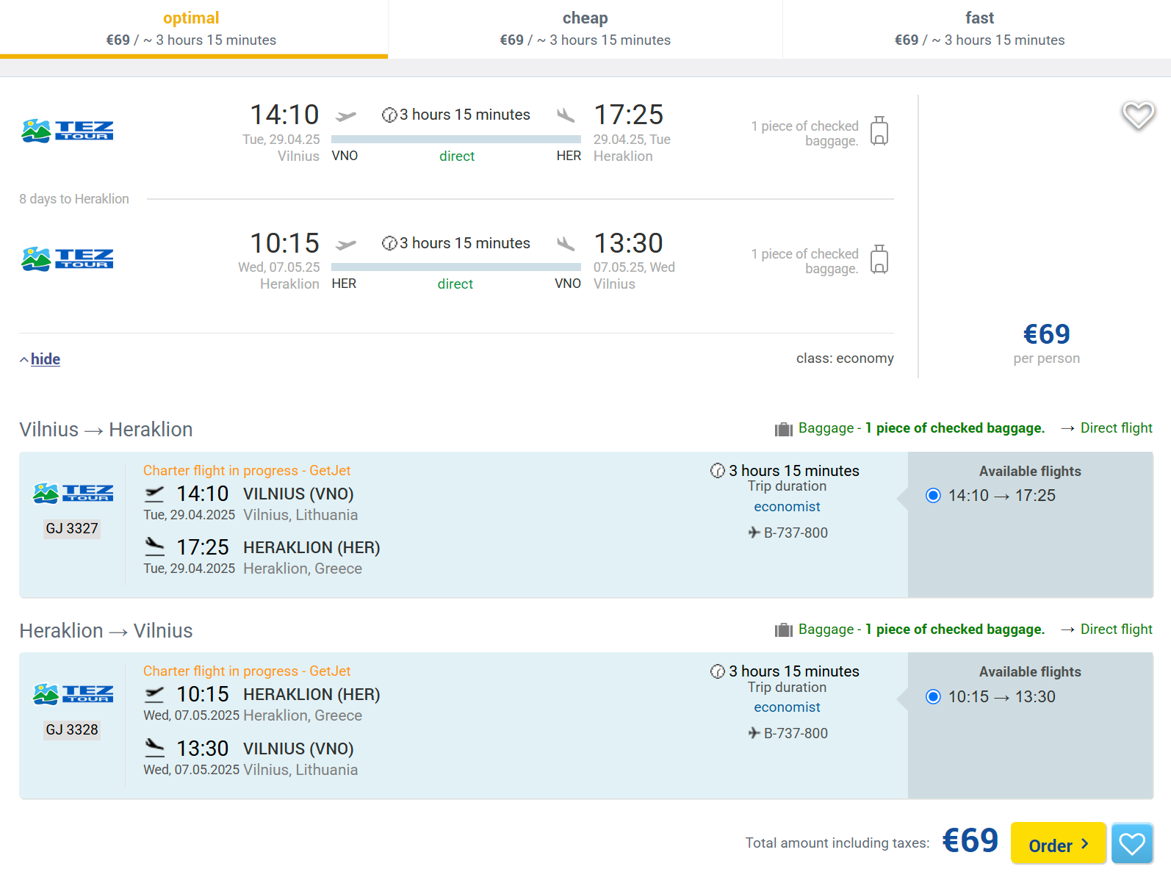
Task: Click the briefcase baggage icon for Heraklion → Vilnius
Action: pyautogui.click(x=784, y=630)
